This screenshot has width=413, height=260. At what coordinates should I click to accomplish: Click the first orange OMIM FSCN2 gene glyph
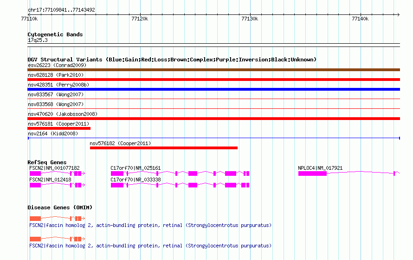(57, 219)
